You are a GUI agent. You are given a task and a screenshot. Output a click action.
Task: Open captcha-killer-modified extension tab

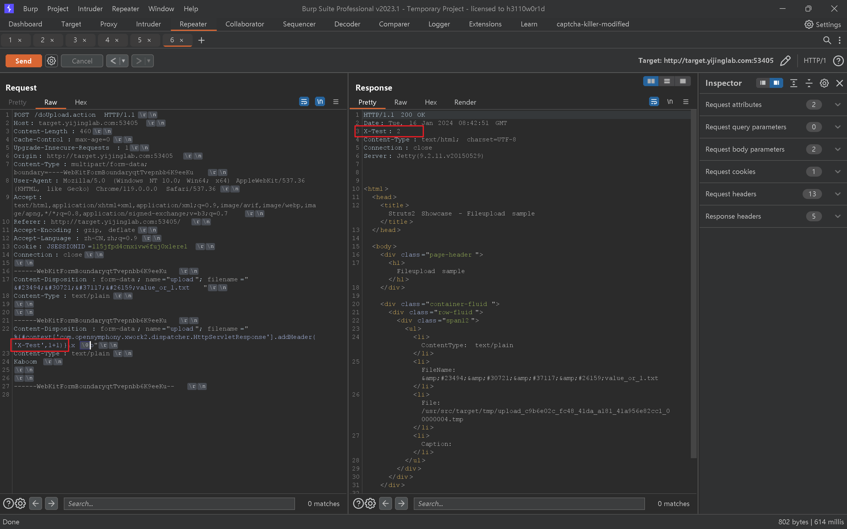[x=593, y=24]
